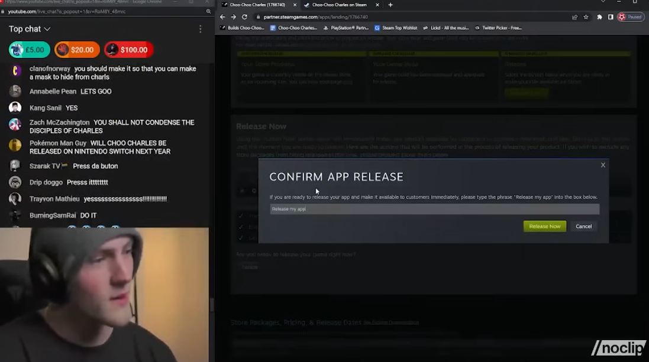
Task: Click the webcam video thumbnail
Action: [x=104, y=295]
